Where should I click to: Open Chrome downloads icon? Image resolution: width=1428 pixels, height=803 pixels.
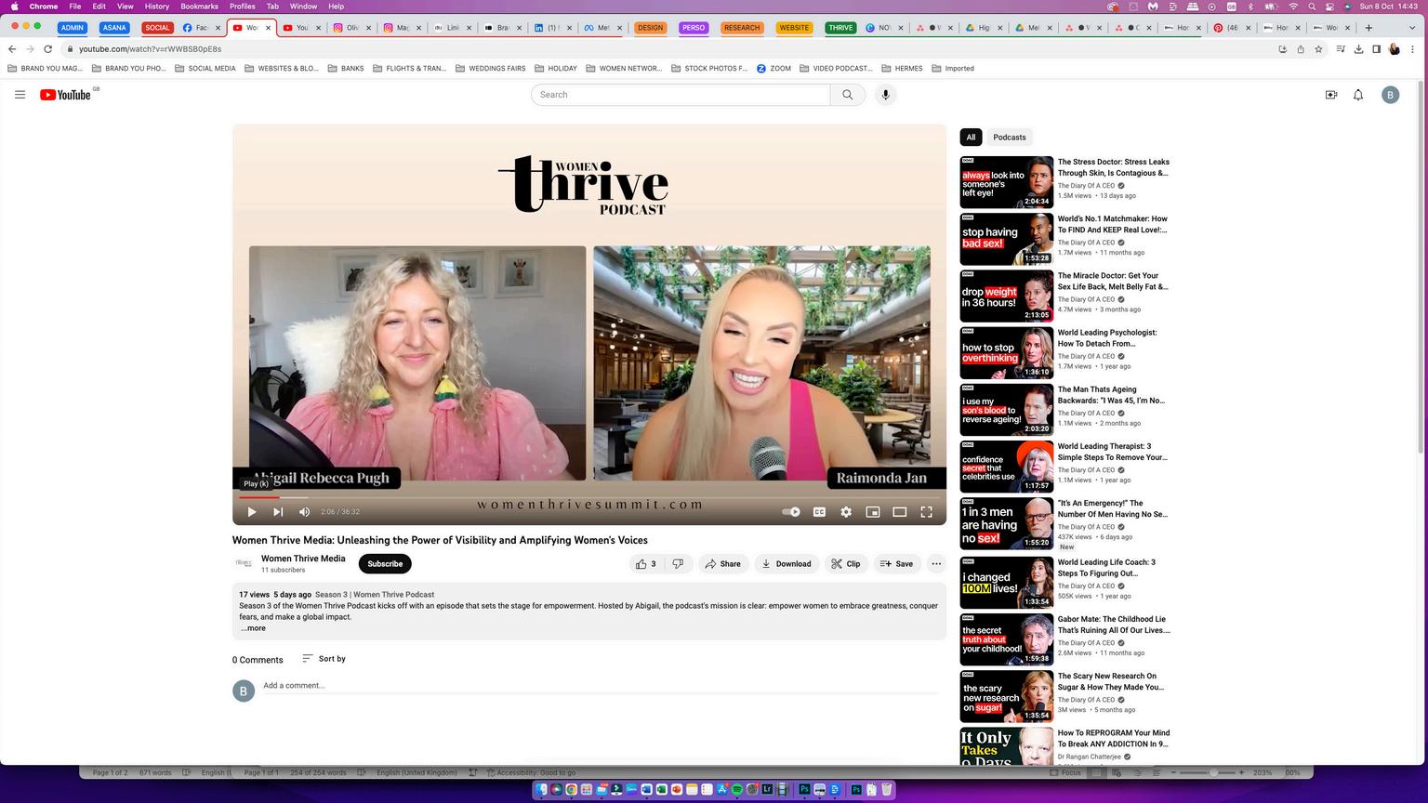click(1358, 49)
